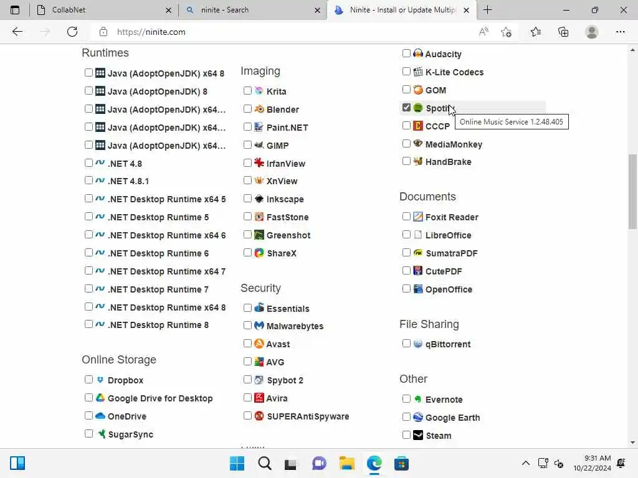Switch to the CollabNet tab
The height and width of the screenshot is (478, 638).
point(104,10)
